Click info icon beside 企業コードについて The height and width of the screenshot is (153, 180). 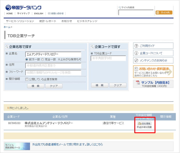(136, 53)
